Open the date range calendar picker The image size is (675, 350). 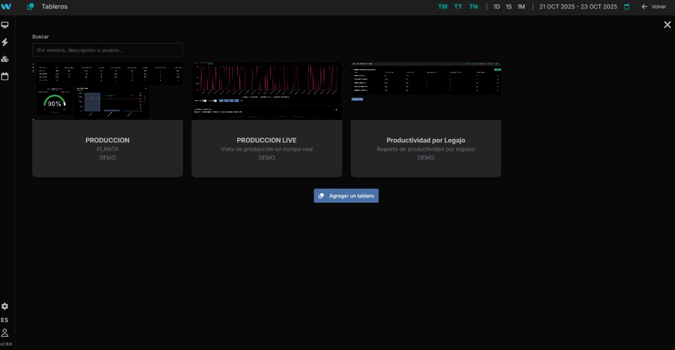[627, 7]
